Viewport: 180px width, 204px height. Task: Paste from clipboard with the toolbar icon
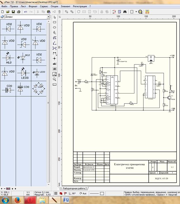[49, 12]
